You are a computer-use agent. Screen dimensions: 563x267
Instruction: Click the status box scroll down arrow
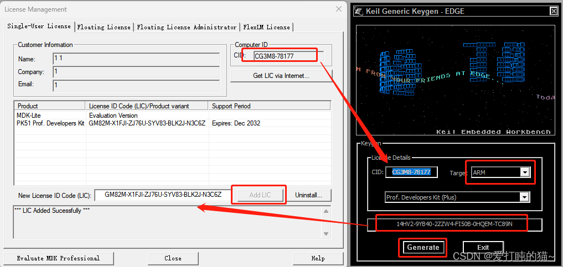(326, 234)
